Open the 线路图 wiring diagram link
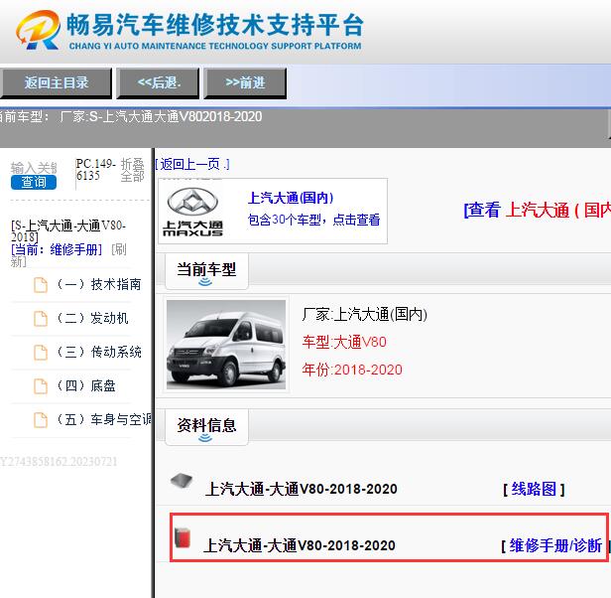The image size is (611, 598). [534, 489]
